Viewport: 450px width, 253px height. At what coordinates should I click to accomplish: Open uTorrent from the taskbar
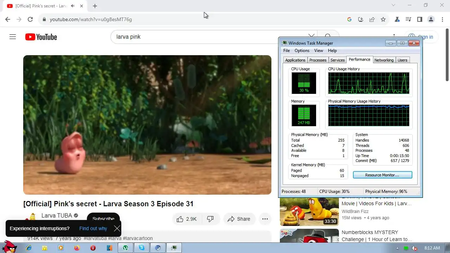pyautogui.click(x=126, y=248)
